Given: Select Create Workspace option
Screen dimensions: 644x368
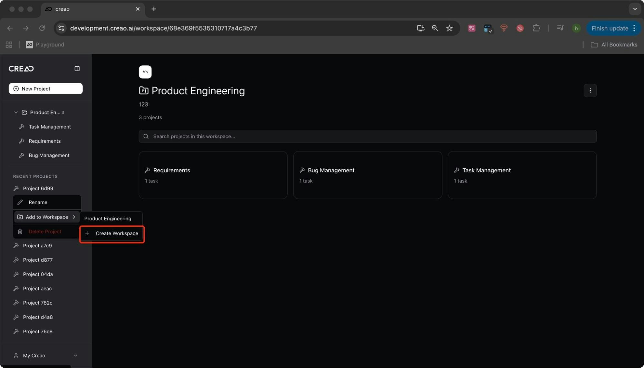Looking at the screenshot, I should [x=112, y=233].
